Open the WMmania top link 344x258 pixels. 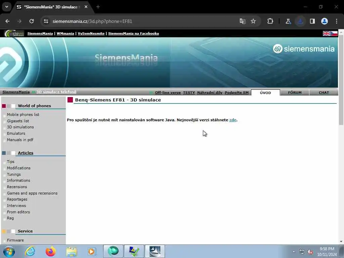[65, 33]
